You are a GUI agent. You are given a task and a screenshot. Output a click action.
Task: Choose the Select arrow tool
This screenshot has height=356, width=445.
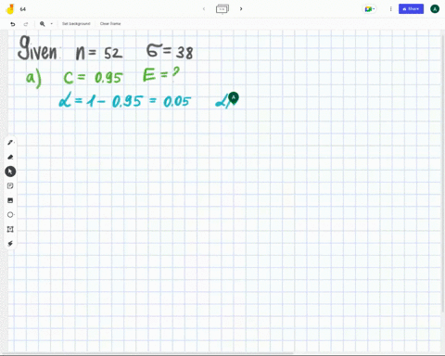10,172
